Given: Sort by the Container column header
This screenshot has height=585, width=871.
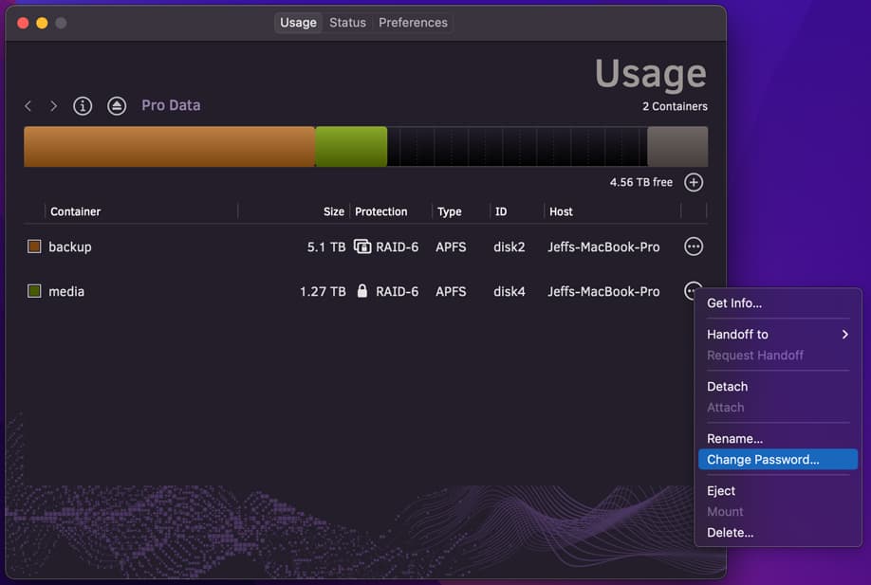Looking at the screenshot, I should pyautogui.click(x=76, y=211).
